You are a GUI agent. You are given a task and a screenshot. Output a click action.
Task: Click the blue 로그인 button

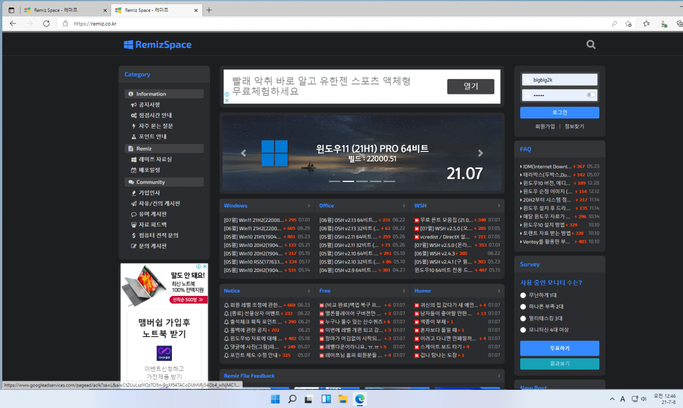[559, 112]
